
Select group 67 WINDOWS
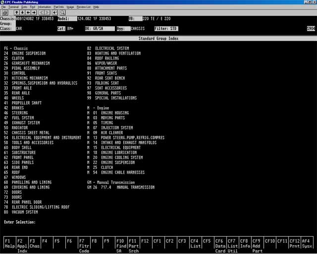(15, 178)
